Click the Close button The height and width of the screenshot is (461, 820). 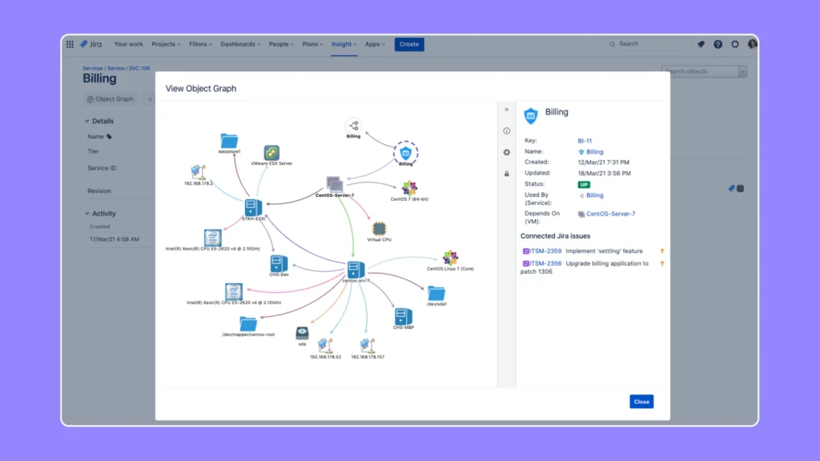[x=641, y=401]
